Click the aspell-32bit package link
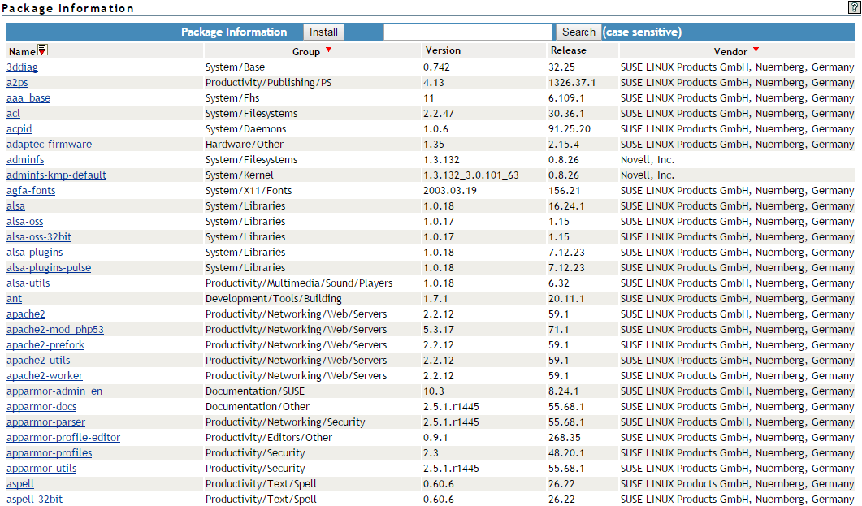Image resolution: width=862 pixels, height=506 pixels. [x=34, y=500]
